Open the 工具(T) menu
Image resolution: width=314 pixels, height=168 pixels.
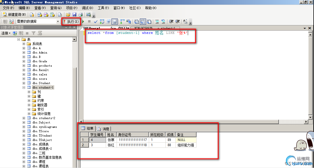103,8
